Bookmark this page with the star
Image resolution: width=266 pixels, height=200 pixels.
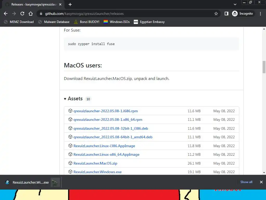216,14
